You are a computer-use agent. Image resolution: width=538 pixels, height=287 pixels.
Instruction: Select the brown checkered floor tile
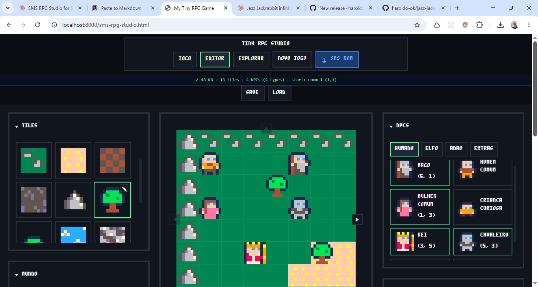[113, 160]
